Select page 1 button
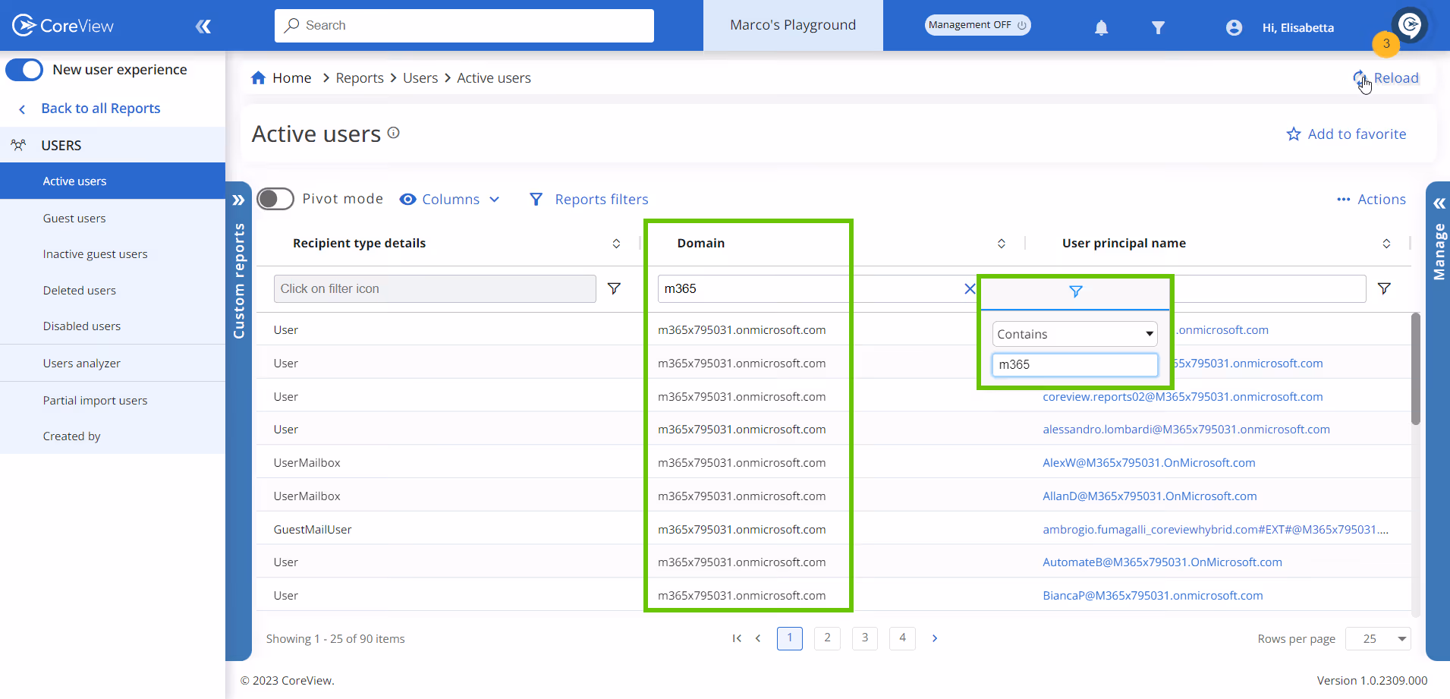The height and width of the screenshot is (699, 1450). coord(790,638)
